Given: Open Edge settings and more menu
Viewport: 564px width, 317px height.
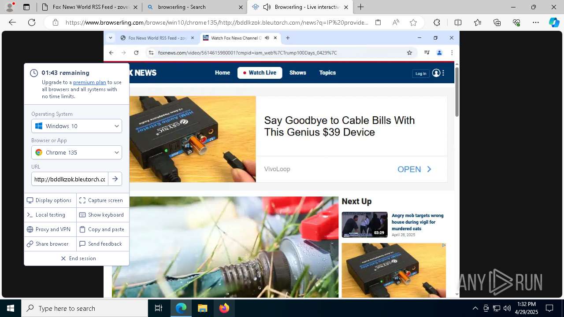Looking at the screenshot, I should tap(536, 22).
